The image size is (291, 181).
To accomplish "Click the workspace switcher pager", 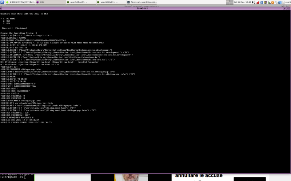I will pyautogui.click(x=230, y=2).
